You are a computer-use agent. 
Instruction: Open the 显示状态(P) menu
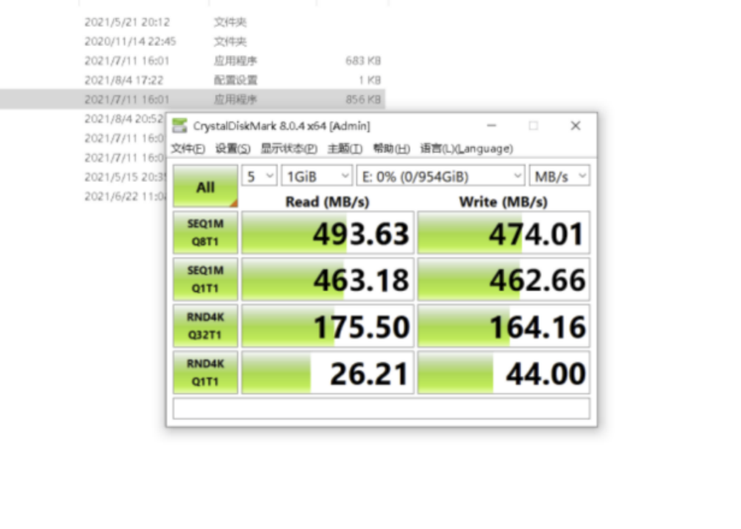point(289,148)
